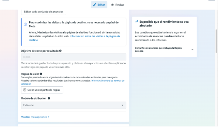Open Información sobre las visitas a la página link
Viewport: 218px width, 127px height.
point(74,38)
